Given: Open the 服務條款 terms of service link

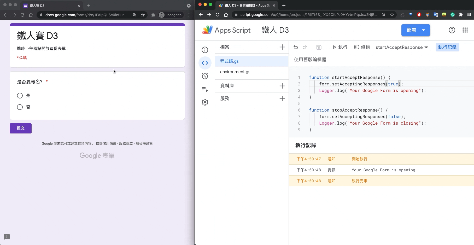Looking at the screenshot, I should click(126, 143).
